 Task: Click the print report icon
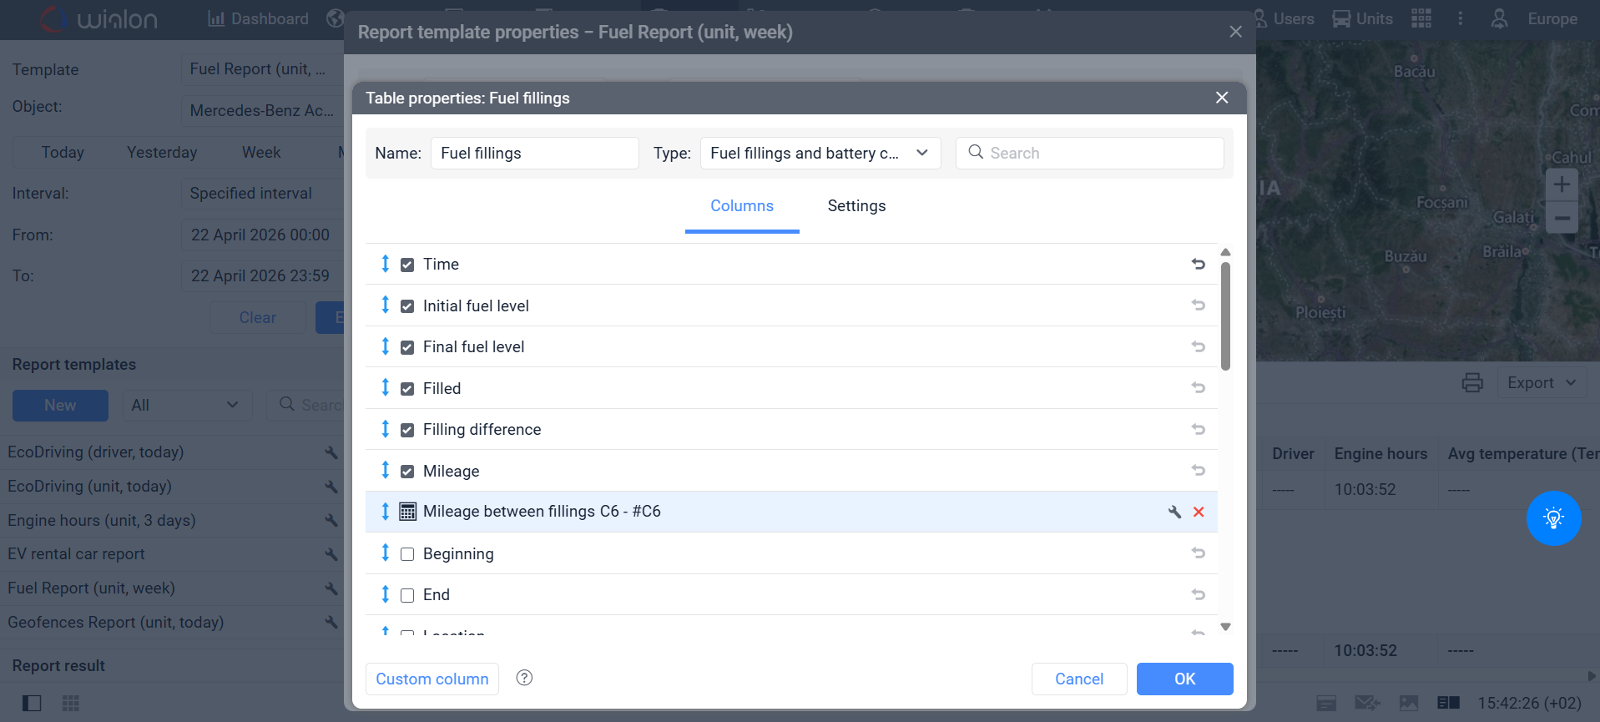(x=1472, y=383)
